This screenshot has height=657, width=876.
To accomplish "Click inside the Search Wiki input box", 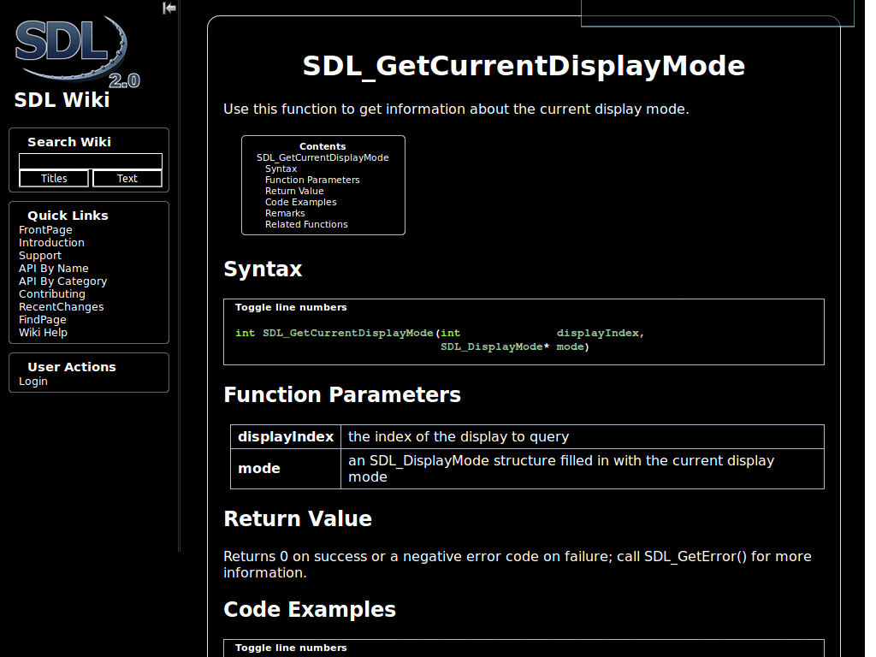I will click(x=90, y=161).
